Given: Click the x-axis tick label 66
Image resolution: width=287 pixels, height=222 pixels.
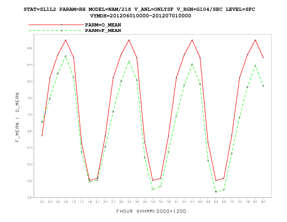Looking at the screenshot, I should click(216, 202).
